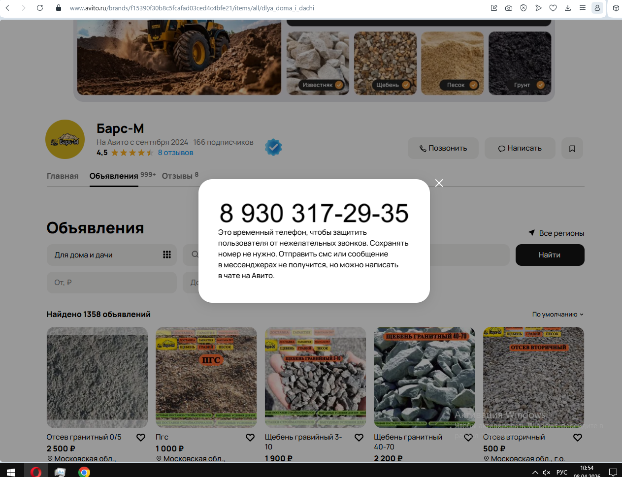Close the phone number popup
The image size is (622, 477).
coord(439,183)
